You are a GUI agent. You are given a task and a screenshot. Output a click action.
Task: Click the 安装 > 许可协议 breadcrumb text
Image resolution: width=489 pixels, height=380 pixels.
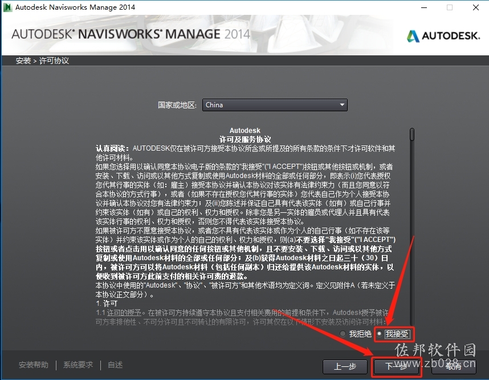coord(42,60)
